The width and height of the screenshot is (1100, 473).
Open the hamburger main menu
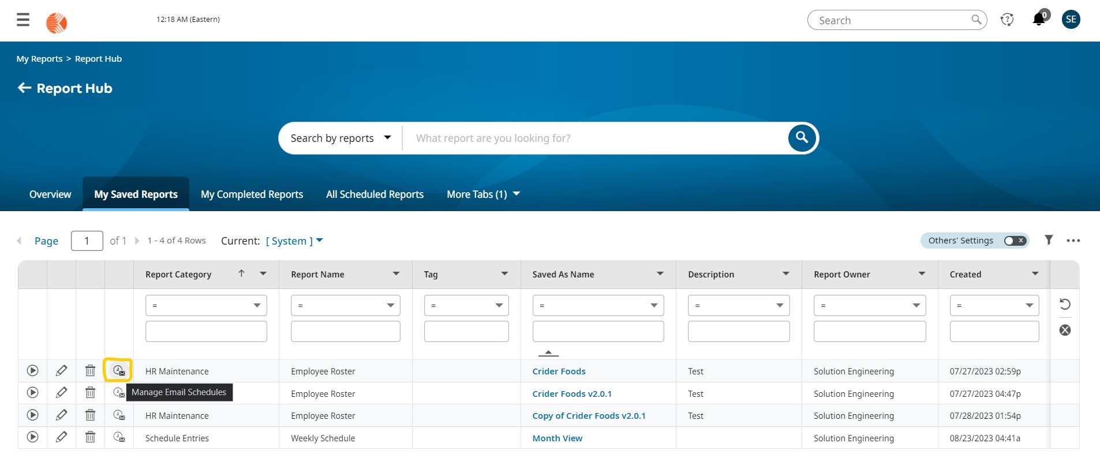(23, 20)
